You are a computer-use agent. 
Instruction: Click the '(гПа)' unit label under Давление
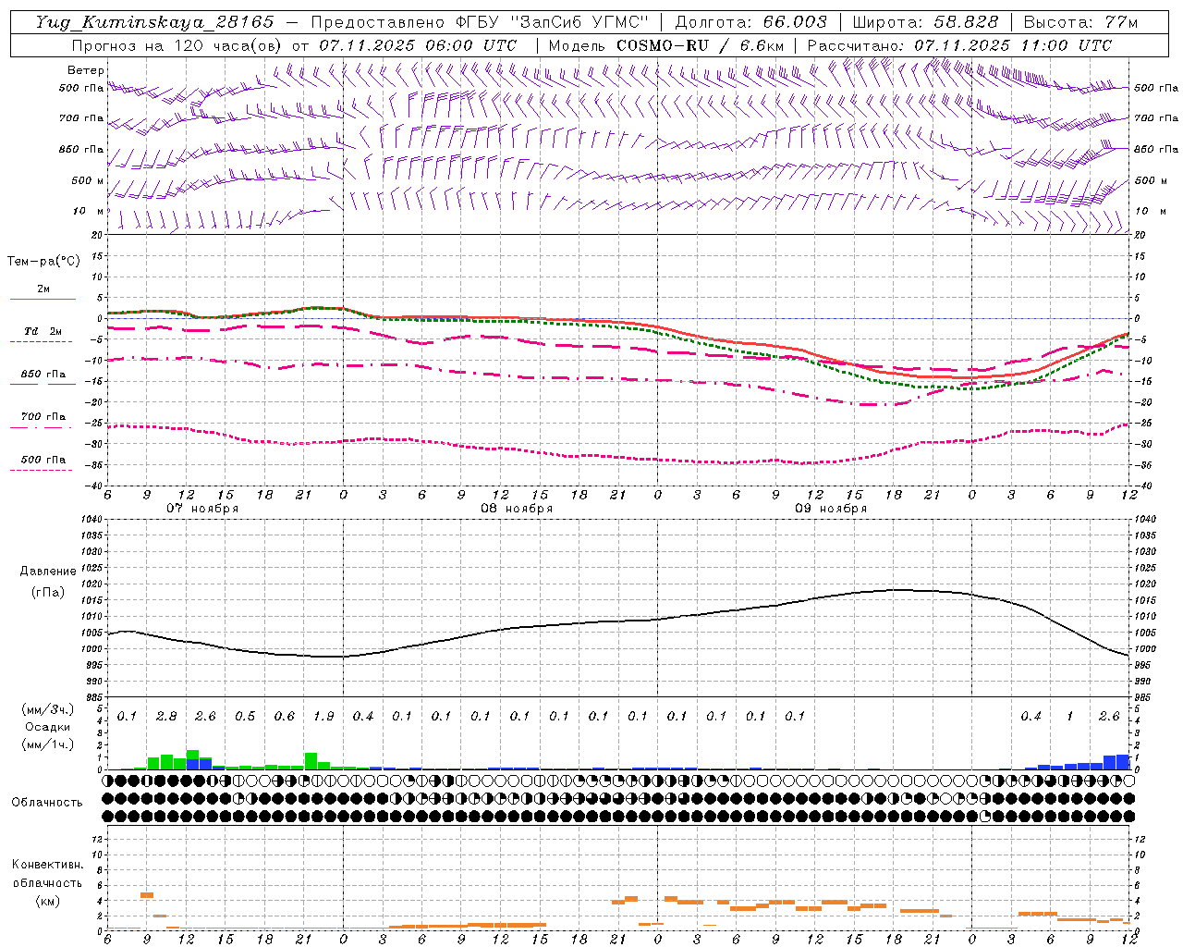[x=48, y=592]
